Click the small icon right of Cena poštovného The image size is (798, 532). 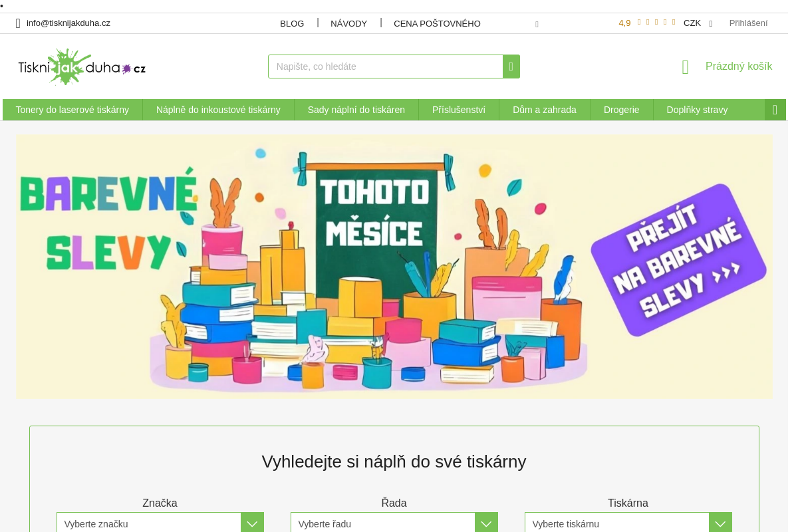tap(537, 24)
